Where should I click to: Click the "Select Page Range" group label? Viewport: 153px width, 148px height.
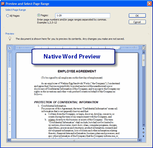coord(16,10)
